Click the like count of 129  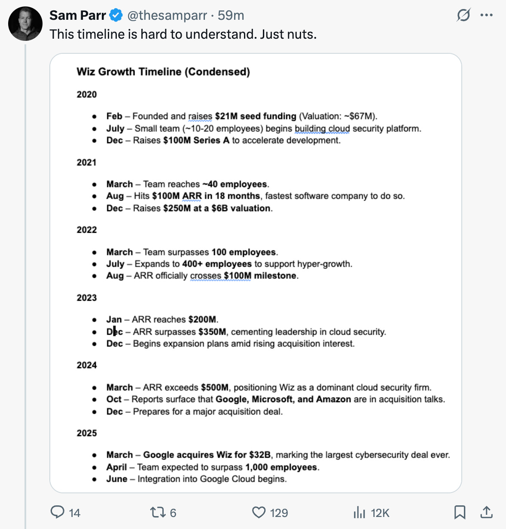click(x=279, y=513)
